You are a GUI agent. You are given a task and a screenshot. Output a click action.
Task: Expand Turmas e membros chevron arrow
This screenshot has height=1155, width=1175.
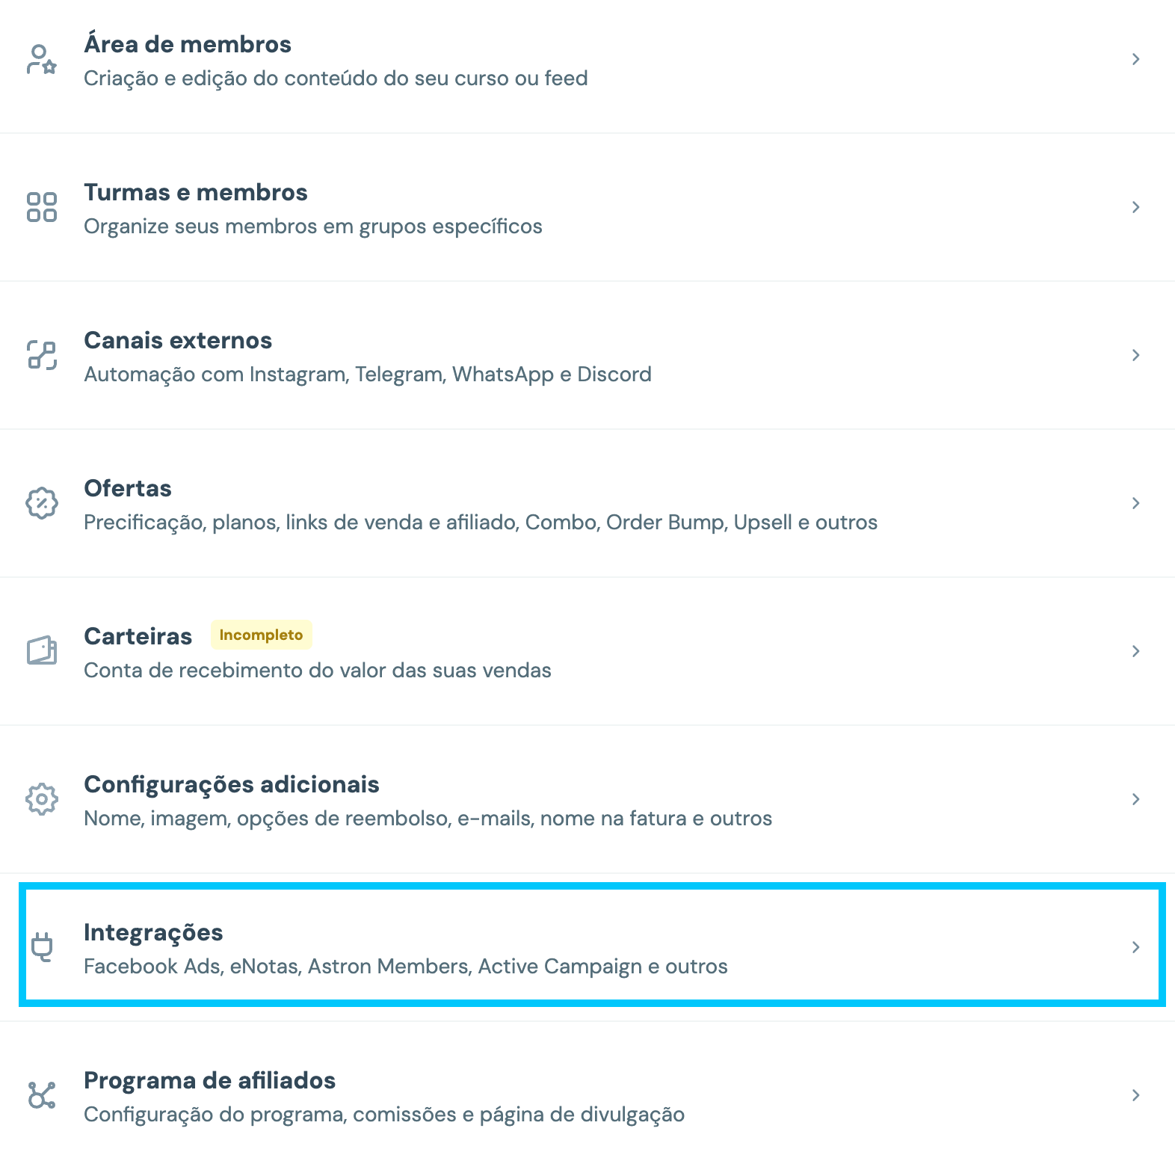1135,207
